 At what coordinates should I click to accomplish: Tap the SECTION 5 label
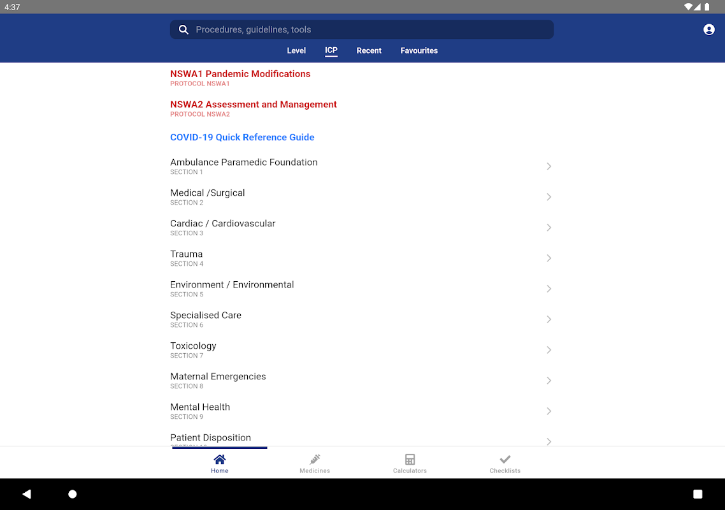coord(187,295)
